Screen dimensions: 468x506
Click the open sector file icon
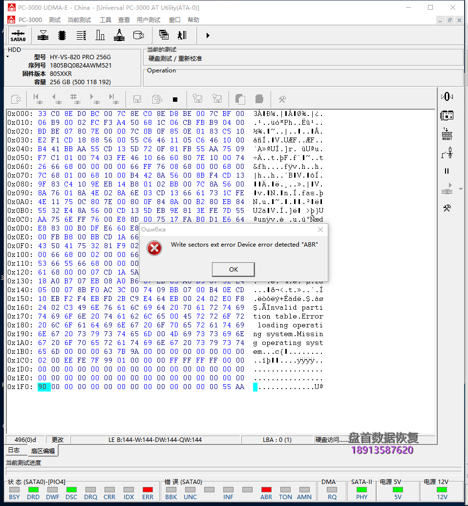(16, 99)
